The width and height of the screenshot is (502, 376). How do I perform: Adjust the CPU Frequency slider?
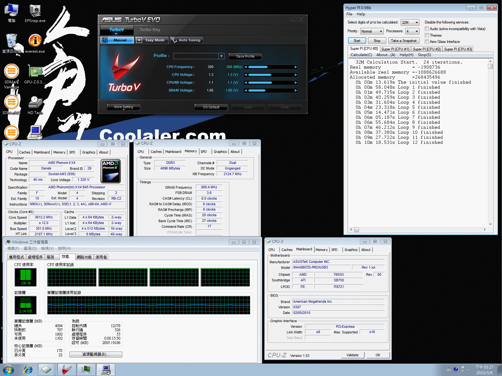(x=271, y=67)
